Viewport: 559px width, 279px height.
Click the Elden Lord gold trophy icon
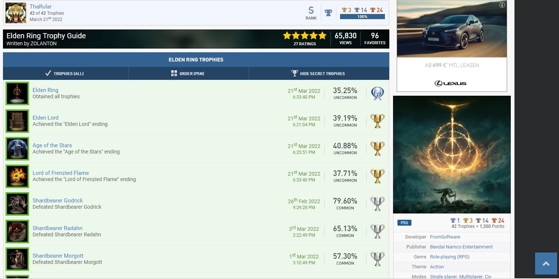point(377,121)
